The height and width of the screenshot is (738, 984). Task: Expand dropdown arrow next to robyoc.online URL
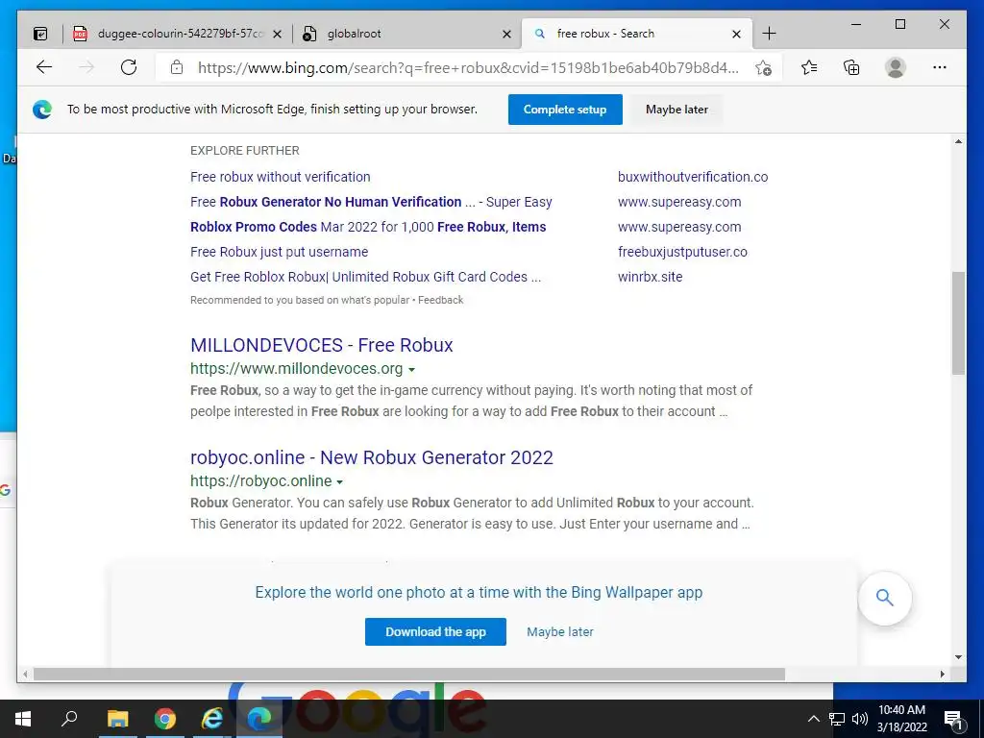click(339, 482)
